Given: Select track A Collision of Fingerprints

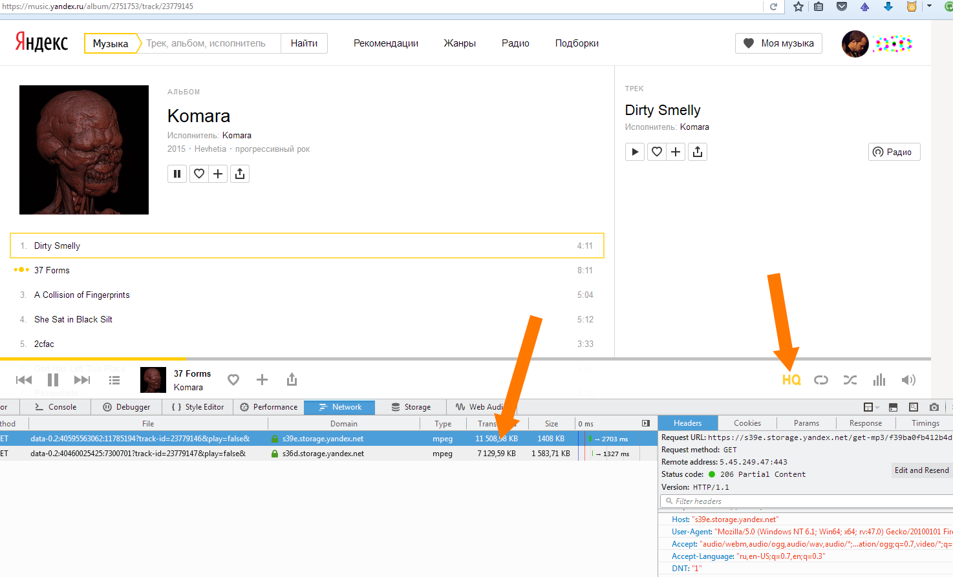Looking at the screenshot, I should (x=307, y=295).
